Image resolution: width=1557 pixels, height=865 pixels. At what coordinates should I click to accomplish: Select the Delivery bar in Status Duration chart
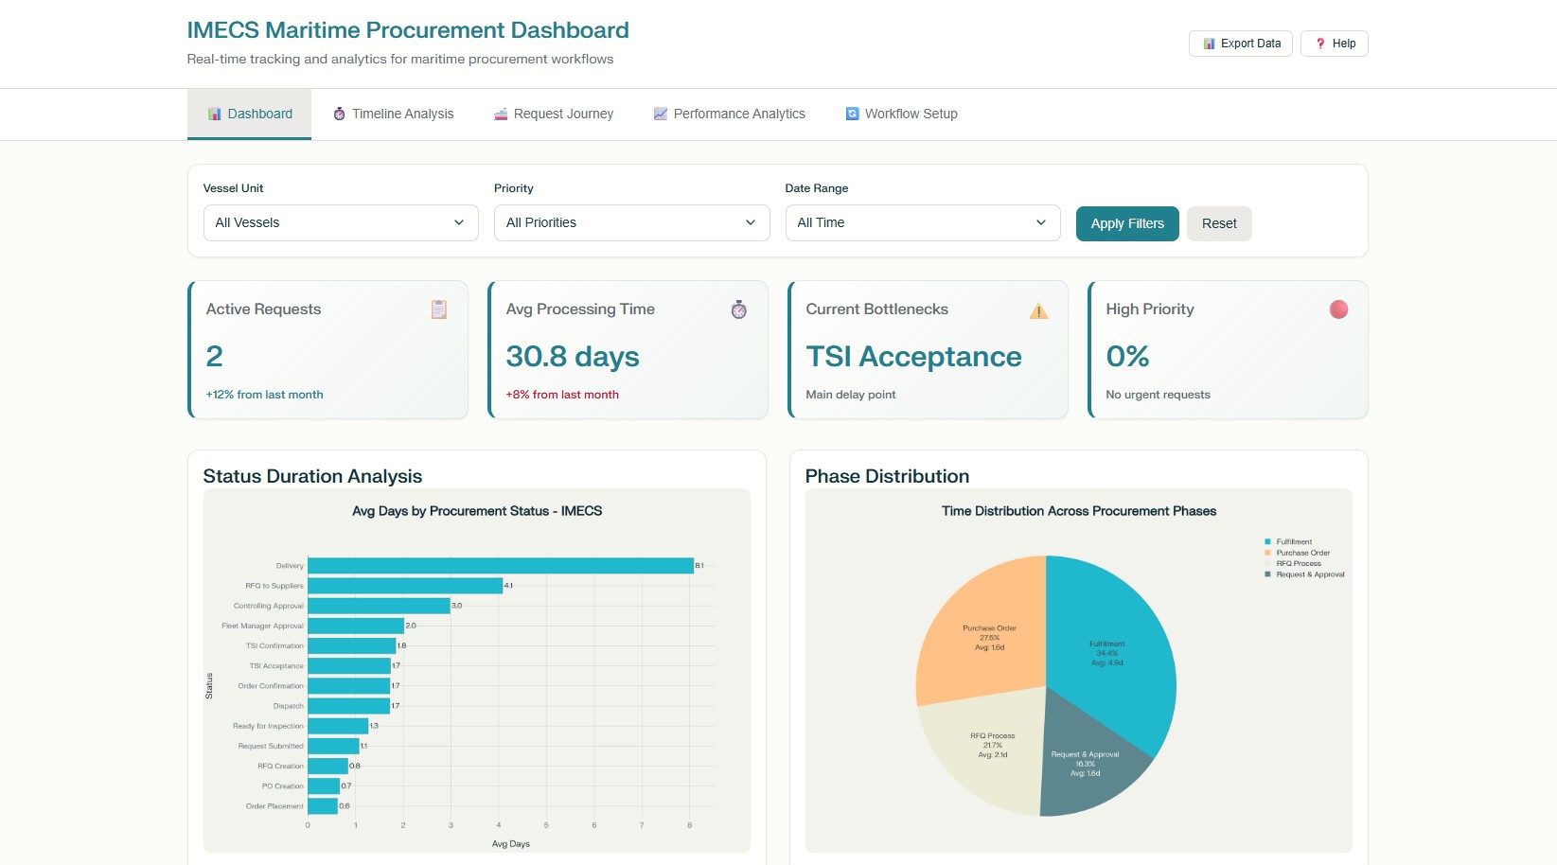500,565
